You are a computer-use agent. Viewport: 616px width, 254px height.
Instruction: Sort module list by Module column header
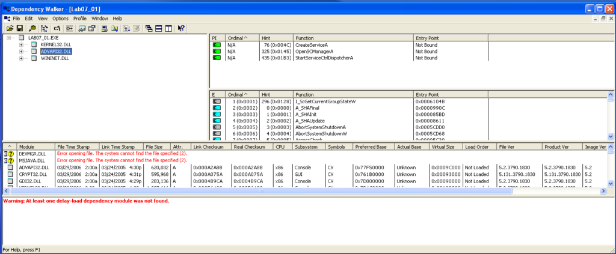(36, 147)
